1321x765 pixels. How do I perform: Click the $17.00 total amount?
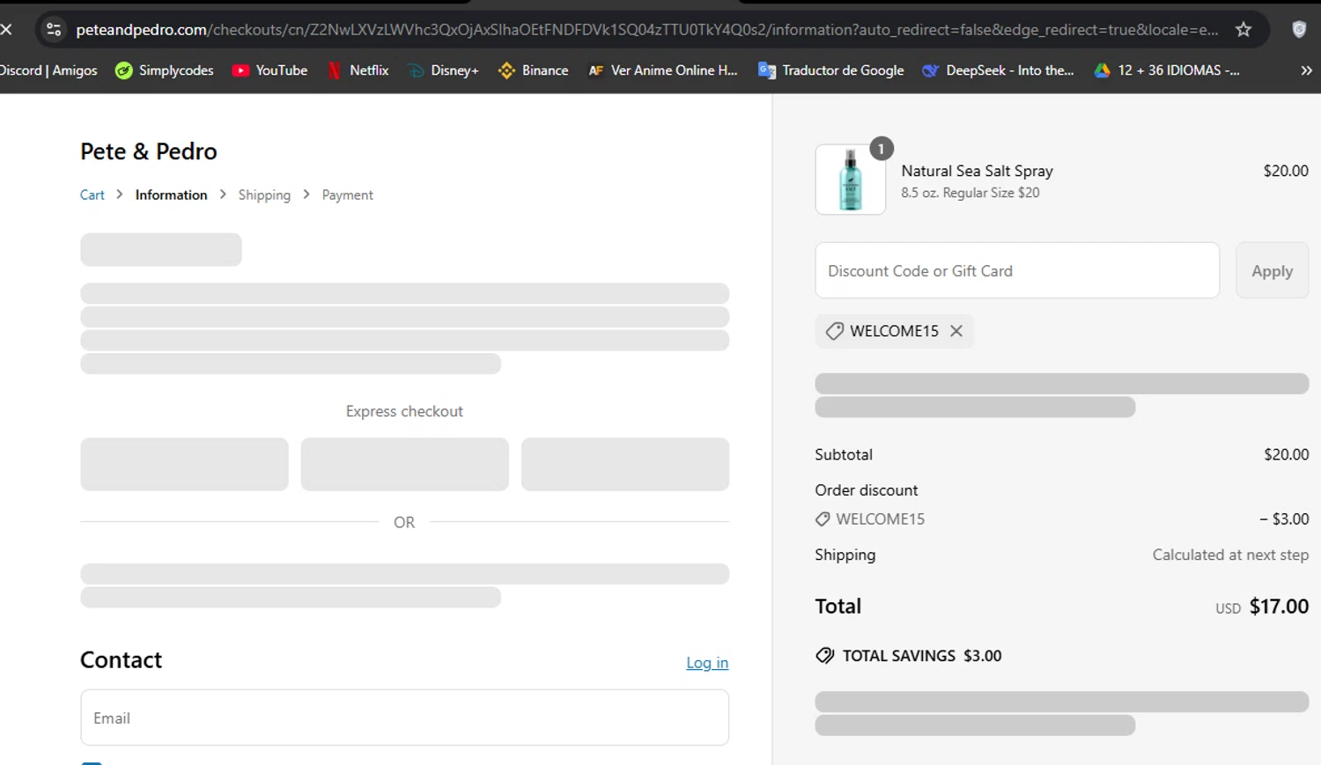click(1279, 607)
